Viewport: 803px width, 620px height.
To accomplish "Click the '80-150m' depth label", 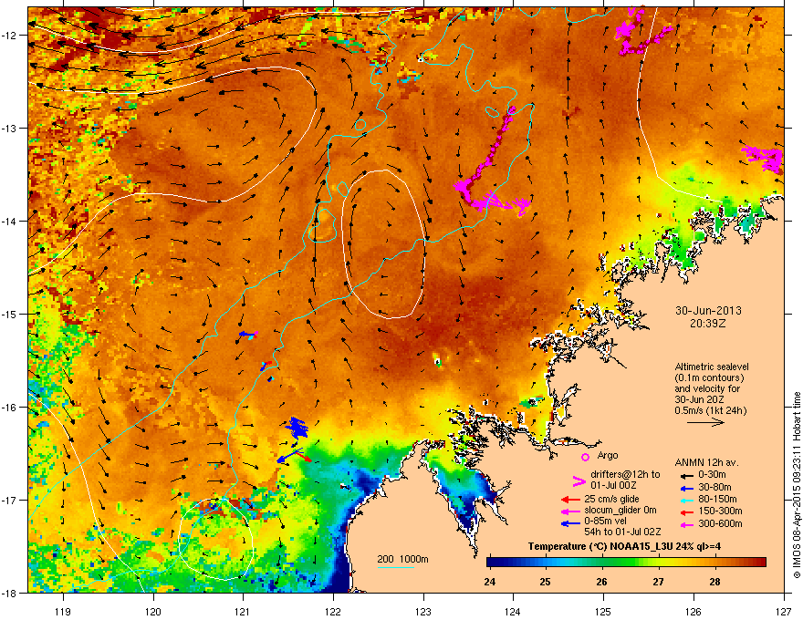I will 717,500.
